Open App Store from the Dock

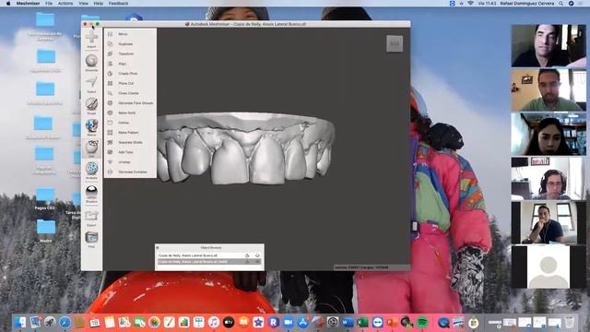pos(303,322)
